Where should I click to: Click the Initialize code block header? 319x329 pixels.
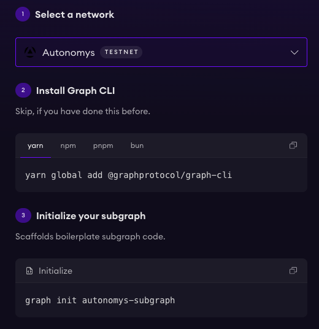click(x=161, y=271)
